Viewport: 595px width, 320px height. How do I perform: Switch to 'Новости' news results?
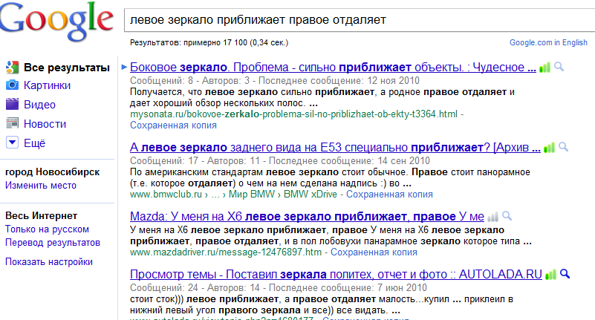click(45, 124)
